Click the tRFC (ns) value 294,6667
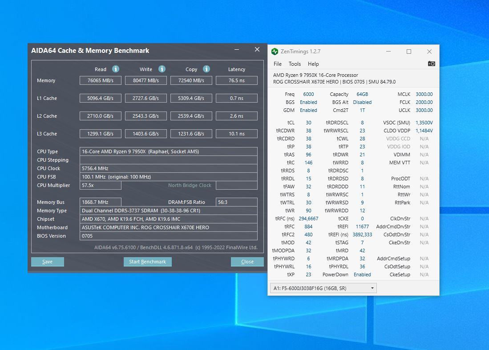 [x=308, y=219]
